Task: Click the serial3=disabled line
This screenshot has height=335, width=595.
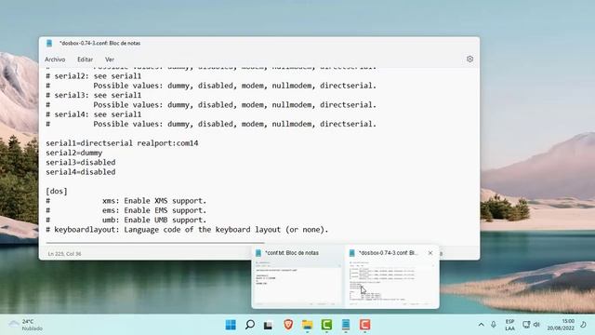Action: coord(81,162)
